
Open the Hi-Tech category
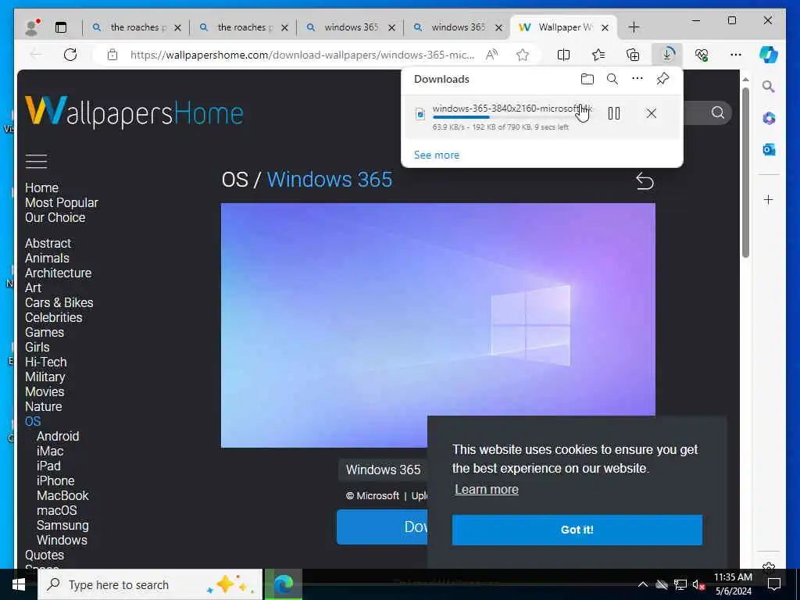point(46,362)
